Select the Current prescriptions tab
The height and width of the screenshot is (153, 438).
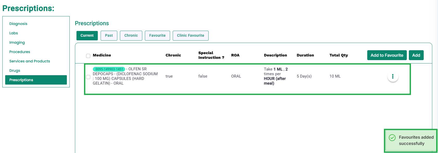[87, 36]
